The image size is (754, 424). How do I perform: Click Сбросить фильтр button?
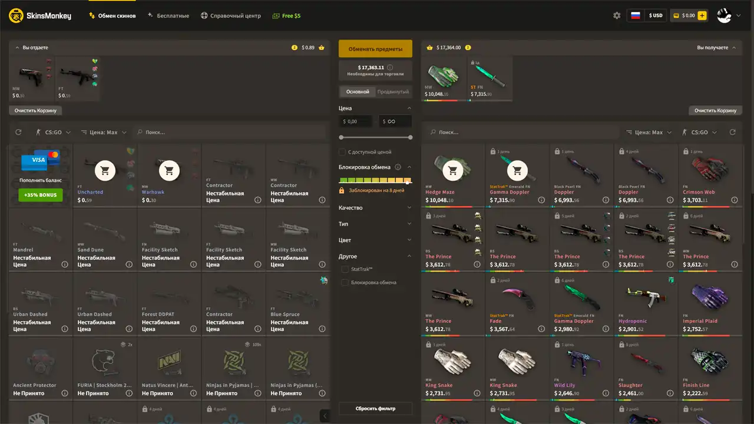(375, 408)
